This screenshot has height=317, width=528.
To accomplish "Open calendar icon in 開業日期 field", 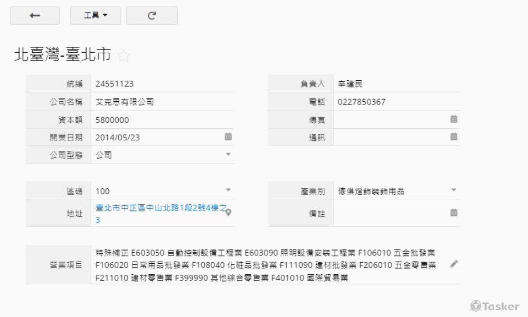I will click(228, 137).
